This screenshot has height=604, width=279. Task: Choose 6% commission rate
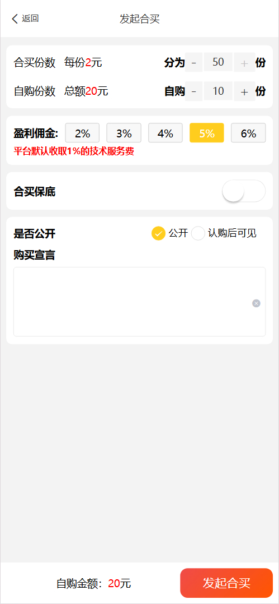(248, 133)
